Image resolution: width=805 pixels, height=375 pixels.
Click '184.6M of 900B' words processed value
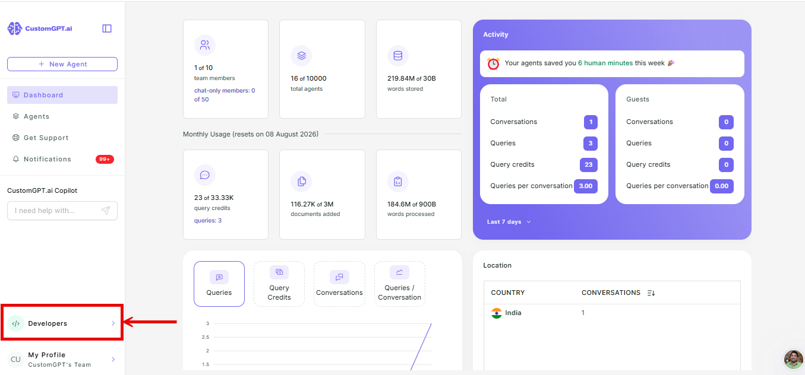(x=412, y=204)
